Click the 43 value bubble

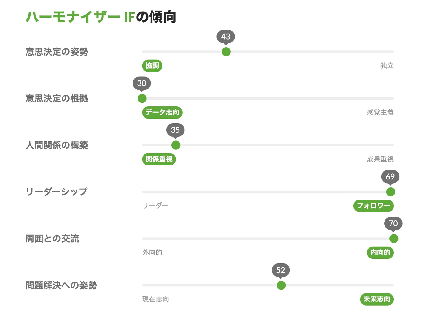[x=226, y=37]
